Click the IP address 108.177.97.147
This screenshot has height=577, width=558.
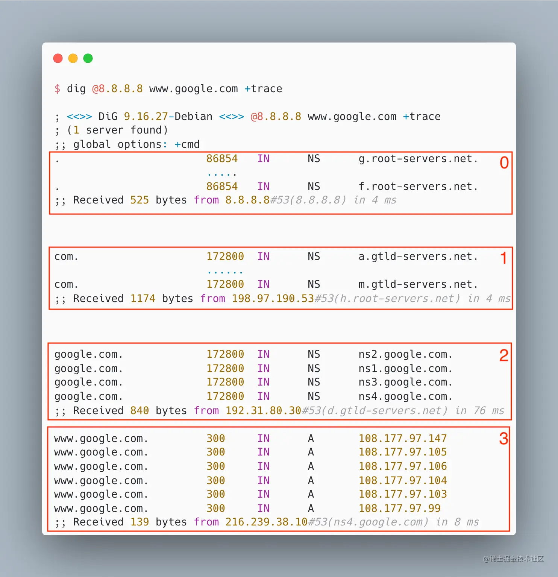(403, 438)
